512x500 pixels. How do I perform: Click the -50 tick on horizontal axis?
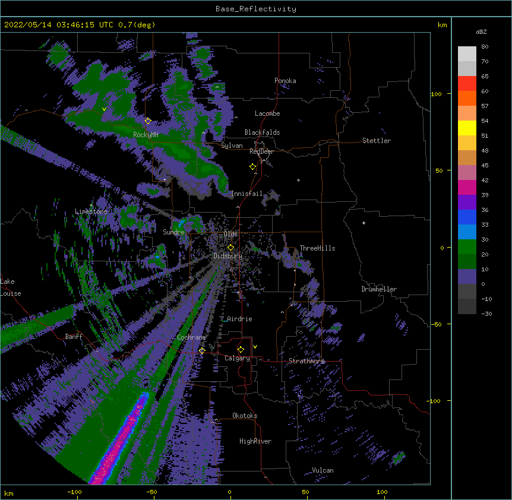pos(151,492)
